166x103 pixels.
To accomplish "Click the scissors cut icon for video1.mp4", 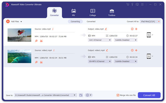I will coord(41,62).
